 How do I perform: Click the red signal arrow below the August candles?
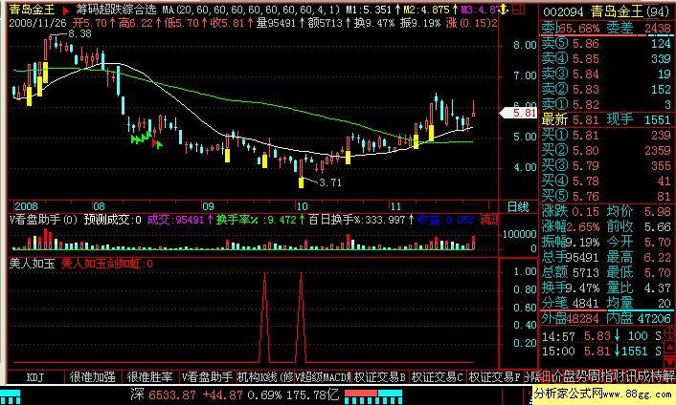(155, 142)
